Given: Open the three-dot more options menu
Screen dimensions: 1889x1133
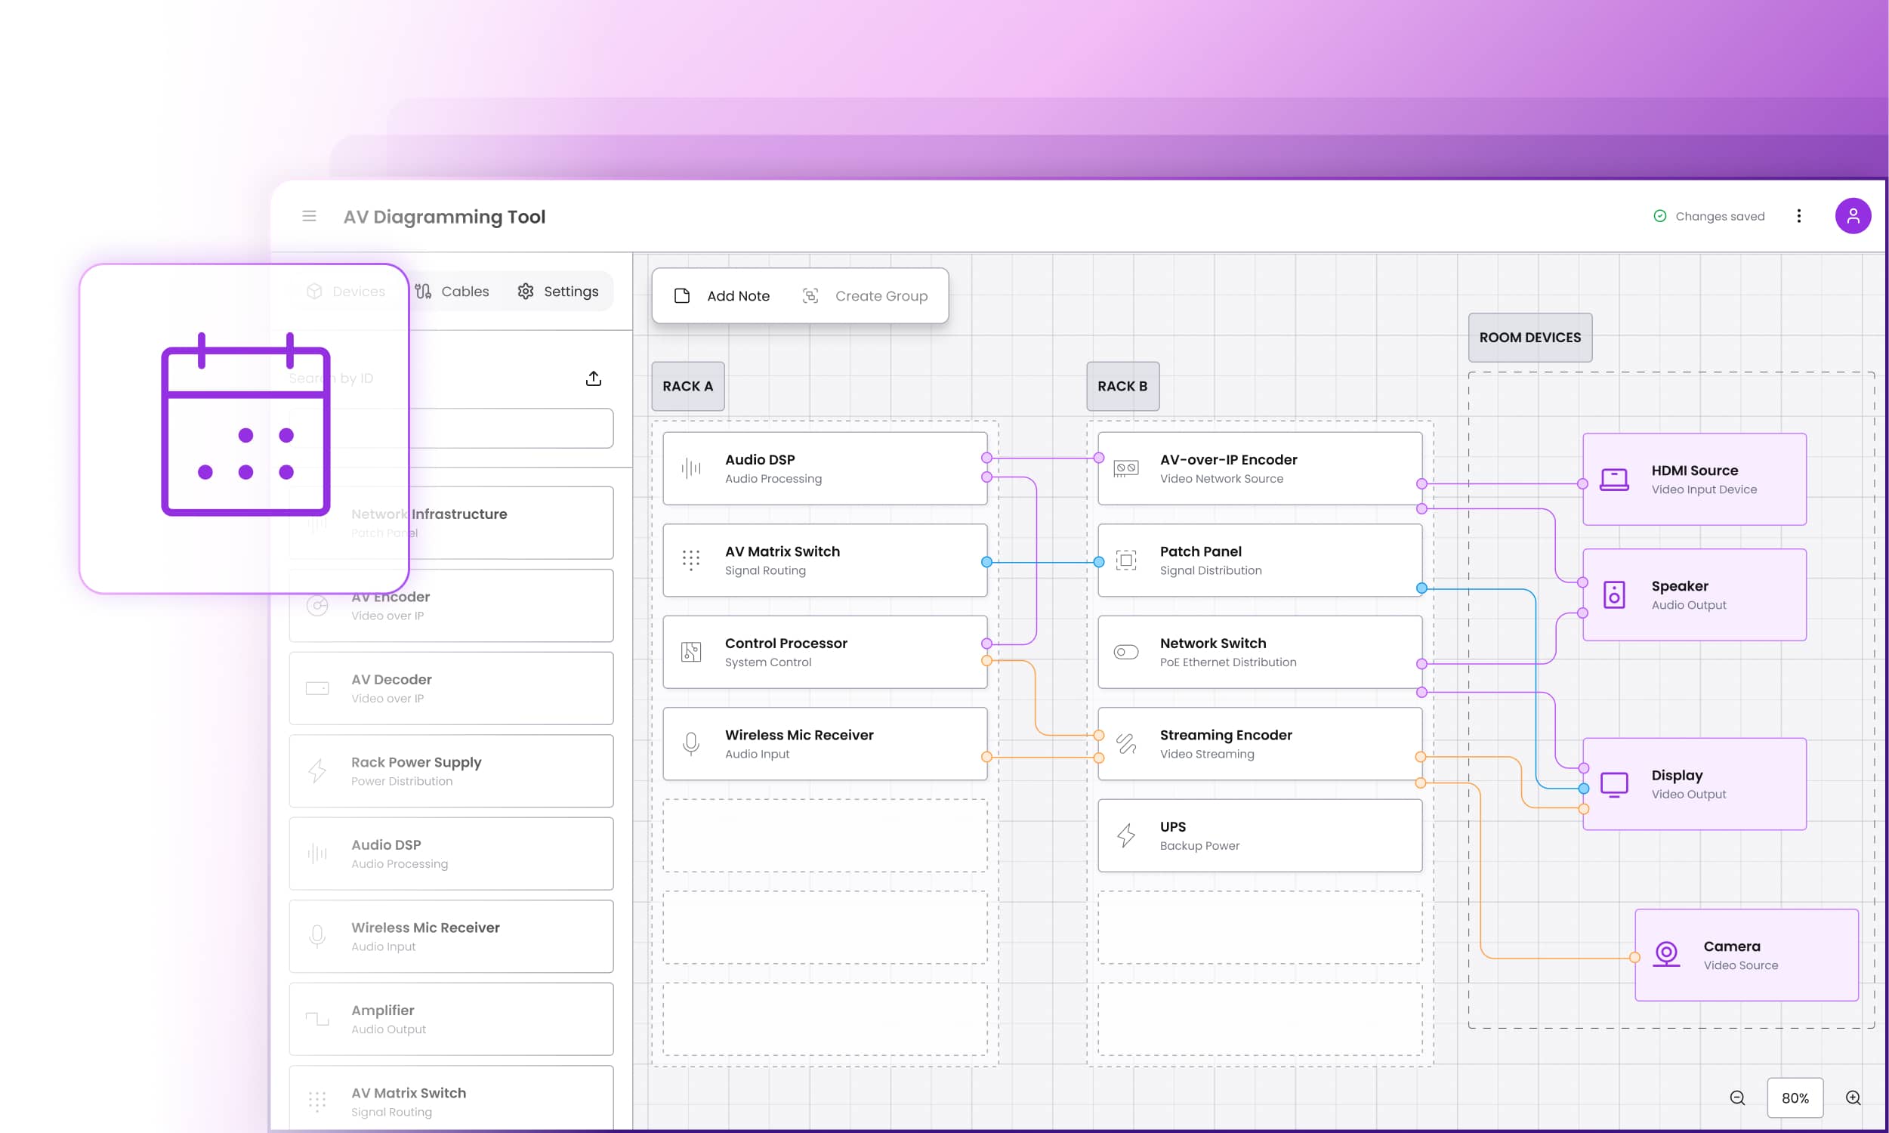Looking at the screenshot, I should click(1799, 216).
